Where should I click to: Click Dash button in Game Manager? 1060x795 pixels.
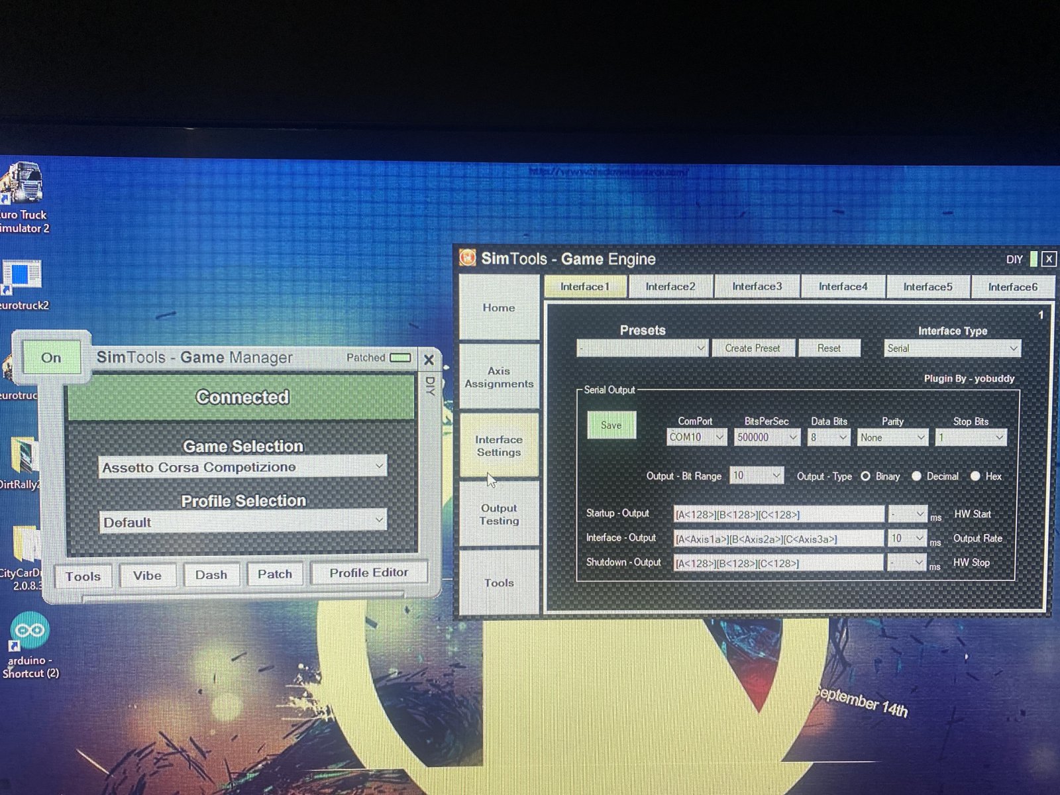211,574
